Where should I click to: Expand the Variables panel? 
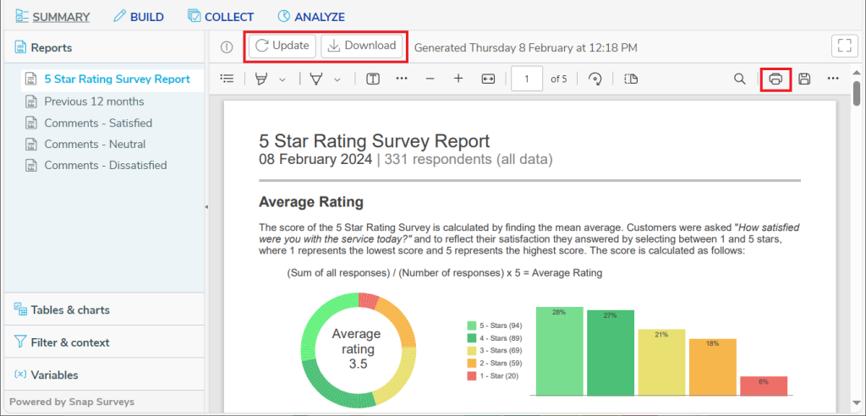pyautogui.click(x=104, y=375)
